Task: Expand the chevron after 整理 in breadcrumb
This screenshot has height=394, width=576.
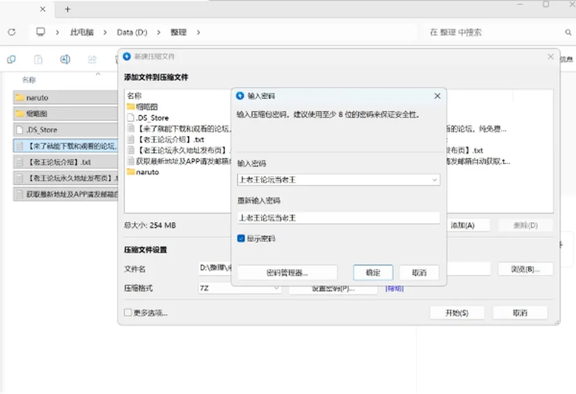Action: (x=199, y=32)
